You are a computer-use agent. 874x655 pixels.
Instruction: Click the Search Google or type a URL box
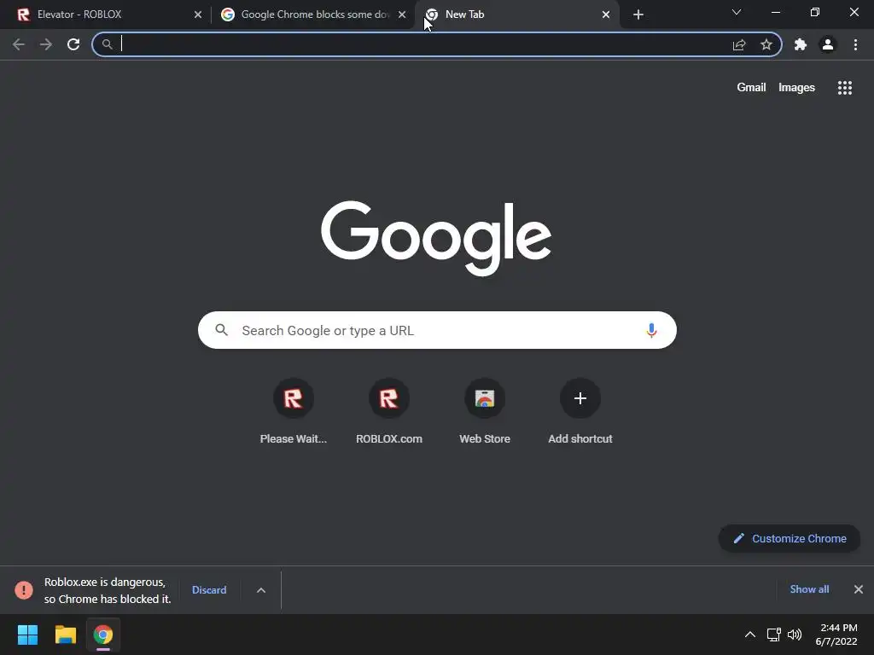[x=437, y=330]
